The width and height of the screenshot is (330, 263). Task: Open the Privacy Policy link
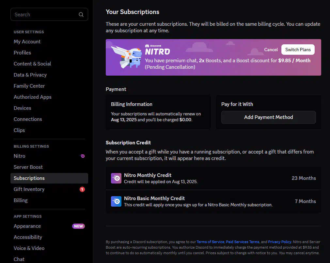click(279, 242)
